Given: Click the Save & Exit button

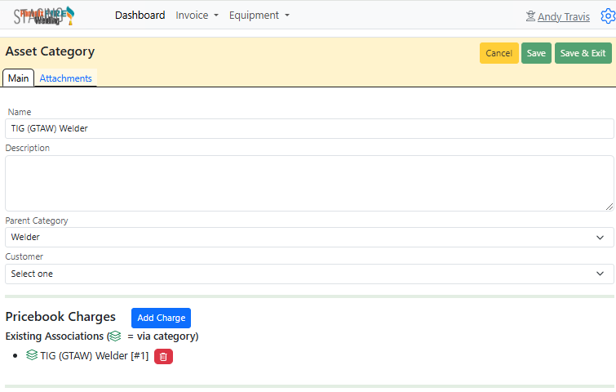Looking at the screenshot, I should [583, 53].
